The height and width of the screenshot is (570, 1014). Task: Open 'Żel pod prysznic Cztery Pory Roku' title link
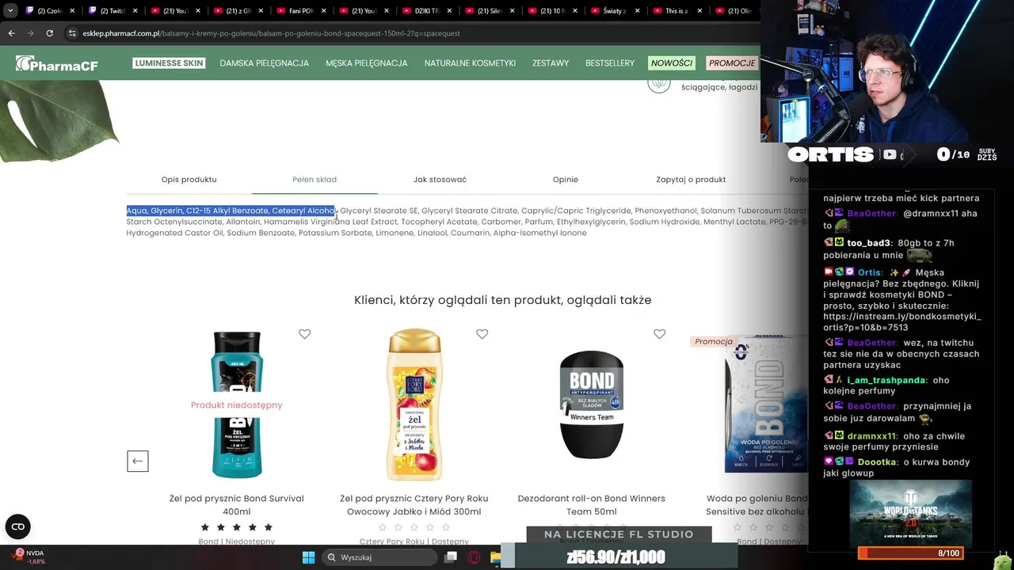(414, 505)
